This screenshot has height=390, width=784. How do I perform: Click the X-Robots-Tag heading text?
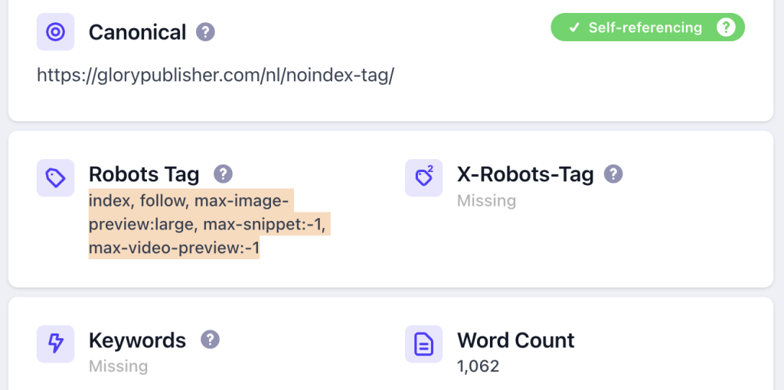coord(525,174)
